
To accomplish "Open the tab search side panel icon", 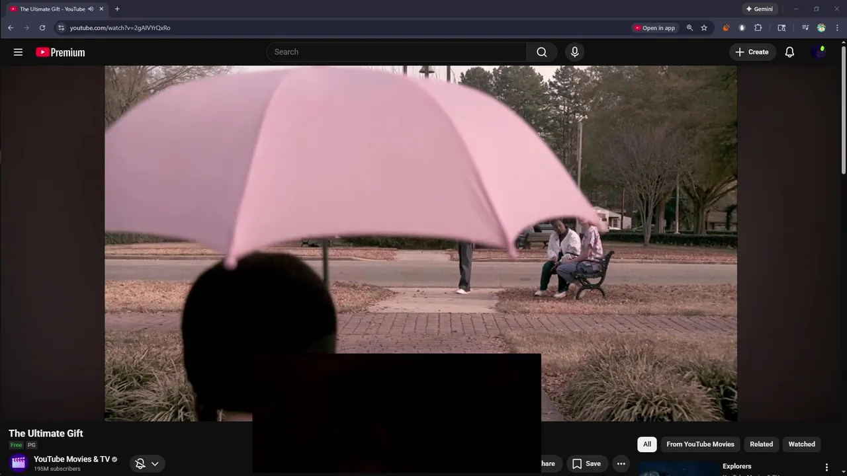I will [x=781, y=28].
